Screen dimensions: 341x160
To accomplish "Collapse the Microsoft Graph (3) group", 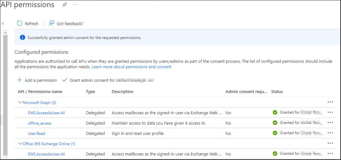I will pyautogui.click(x=20, y=102).
